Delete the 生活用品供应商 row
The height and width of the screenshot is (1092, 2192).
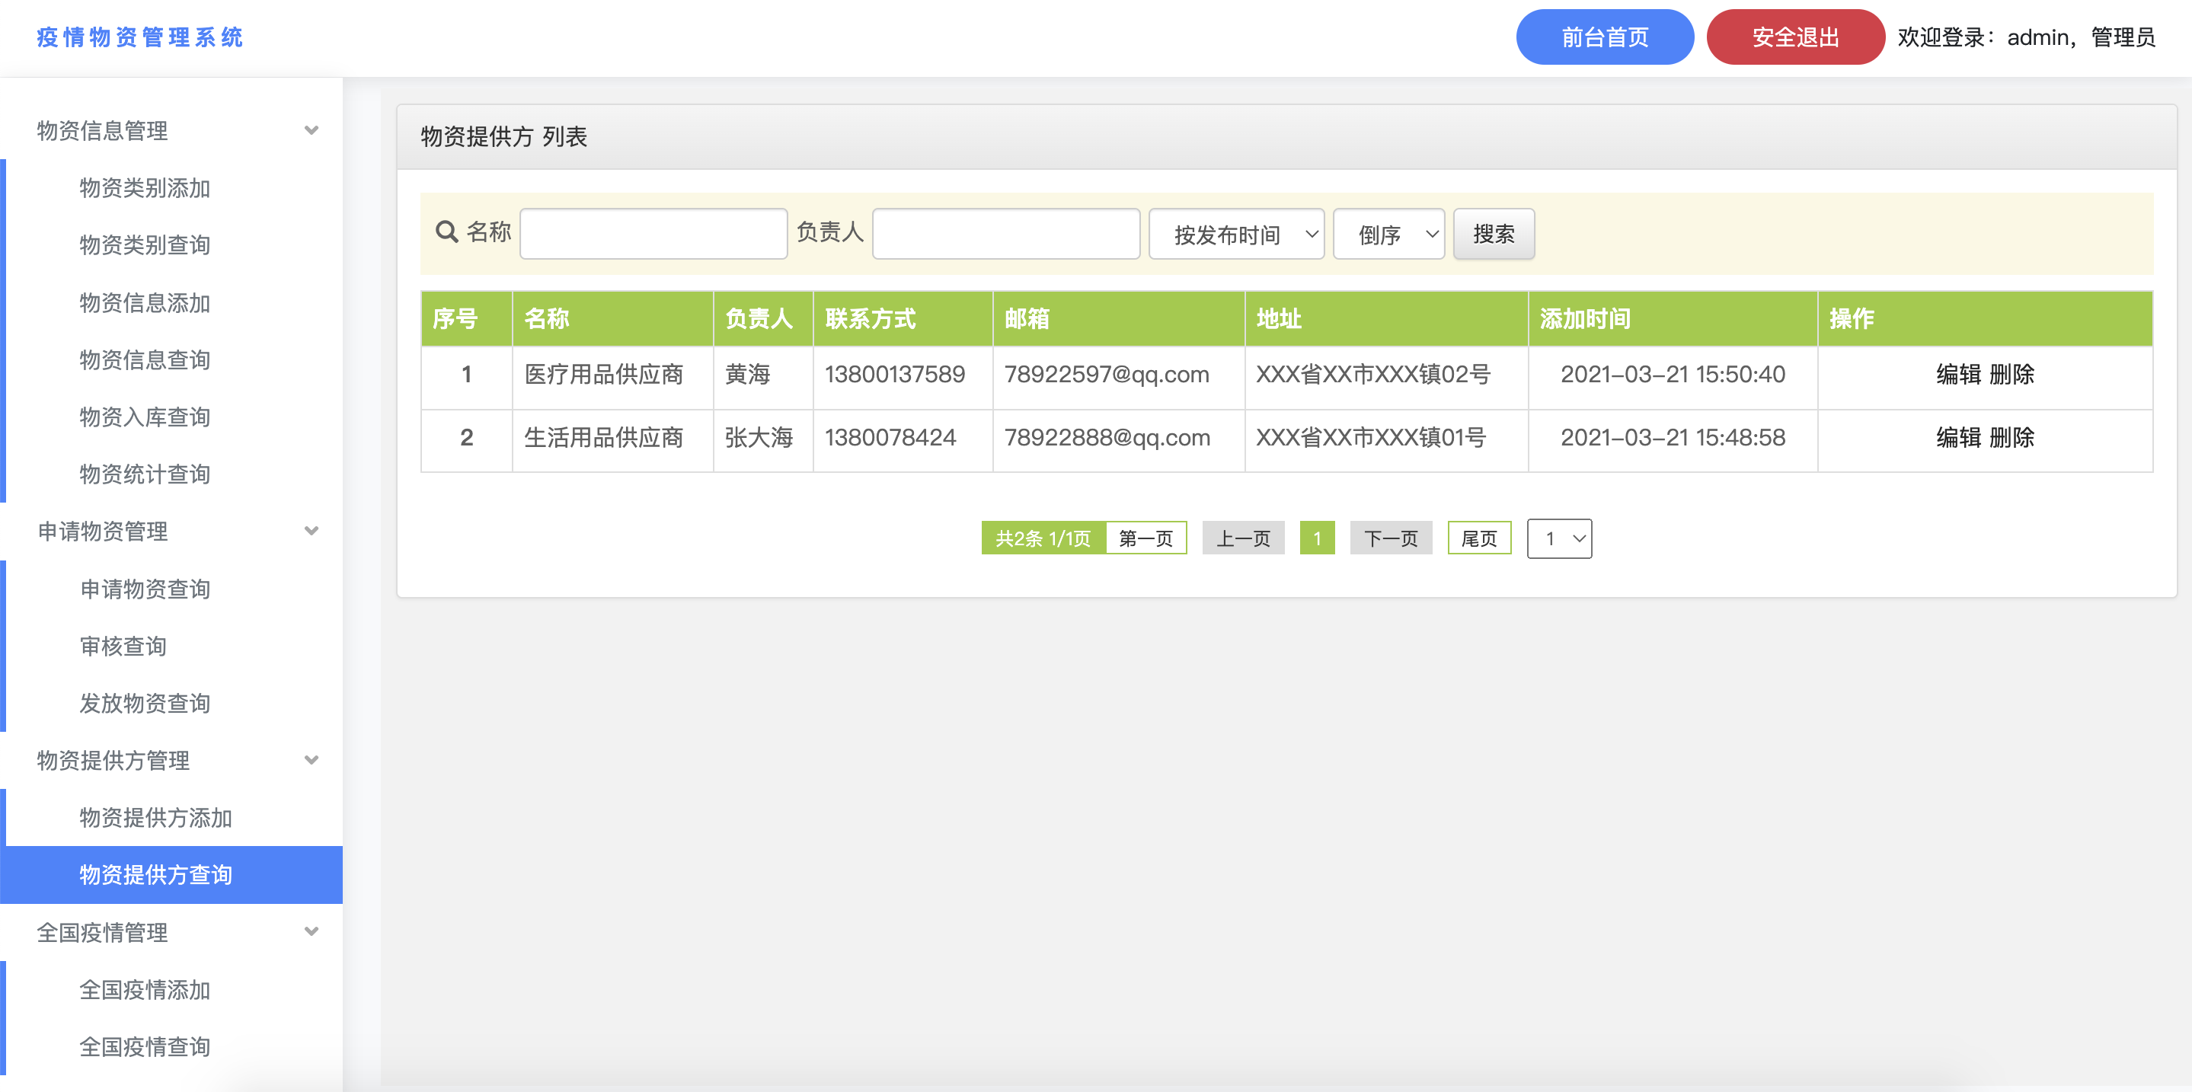pyautogui.click(x=2011, y=437)
